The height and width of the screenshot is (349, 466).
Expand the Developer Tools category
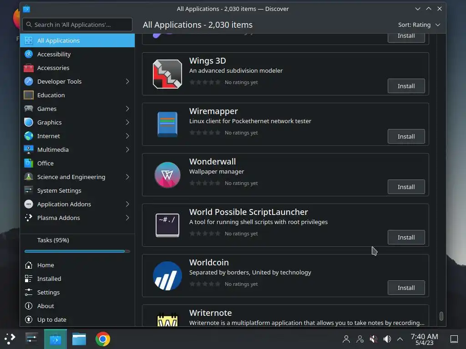click(127, 81)
